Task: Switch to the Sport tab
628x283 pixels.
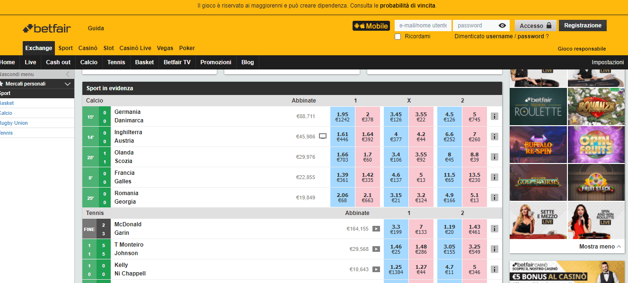Action: pos(66,48)
